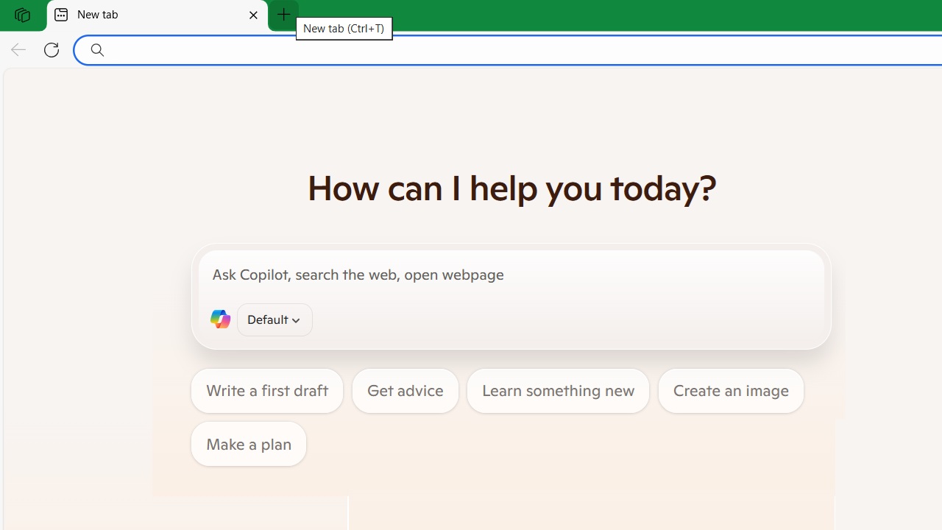Viewport: 942px width, 530px height.
Task: Click the Write a first draft button
Action: [266, 390]
